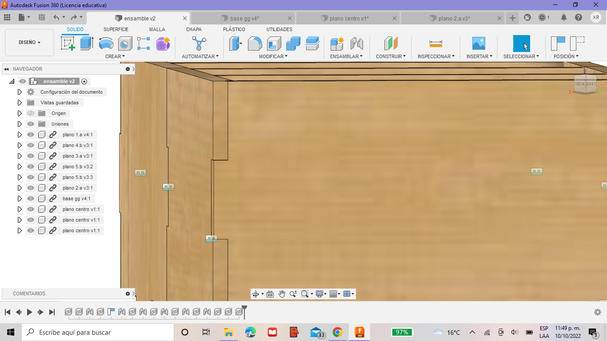Image resolution: width=607 pixels, height=341 pixels.
Task: Add a new design tab
Action: point(512,18)
